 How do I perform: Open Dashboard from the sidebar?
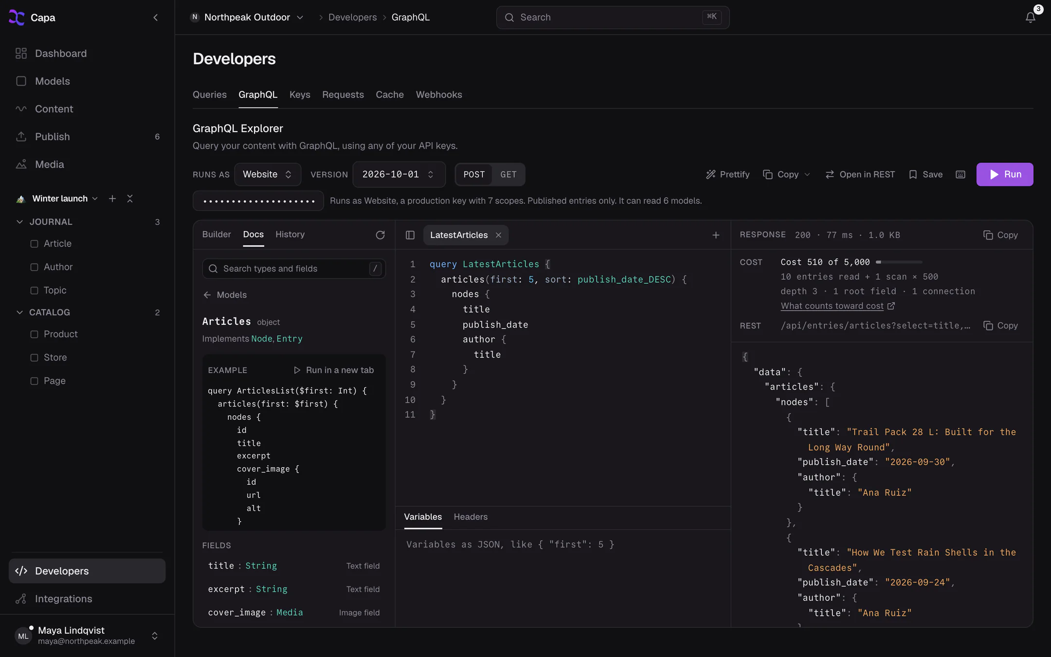pos(88,54)
